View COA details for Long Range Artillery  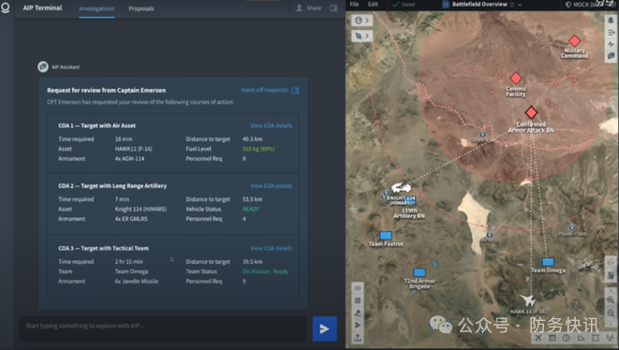pyautogui.click(x=272, y=186)
